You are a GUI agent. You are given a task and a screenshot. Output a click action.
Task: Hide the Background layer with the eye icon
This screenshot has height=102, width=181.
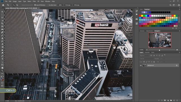(141, 65)
